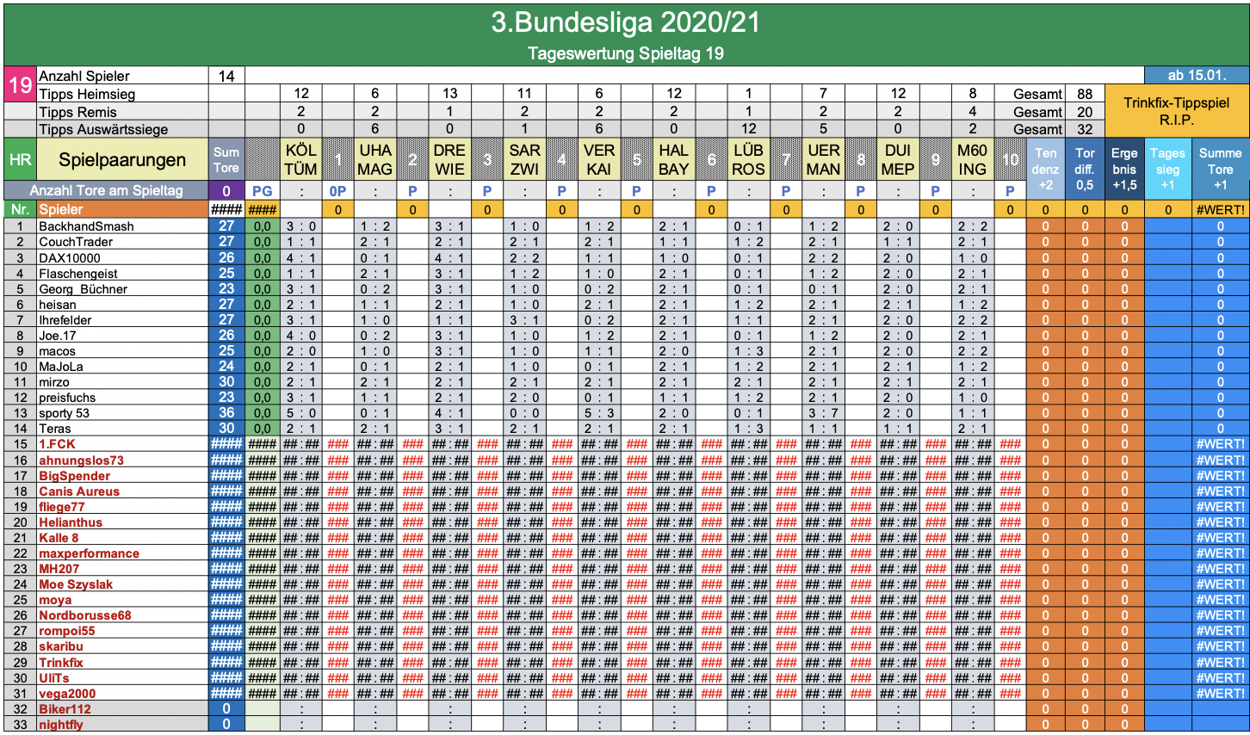Viewport: 1250px width, 735px height.
Task: Click red player name vega2000
Action: (67, 693)
